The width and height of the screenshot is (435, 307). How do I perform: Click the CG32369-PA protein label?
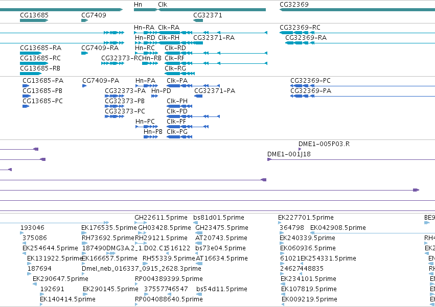tap(311, 91)
